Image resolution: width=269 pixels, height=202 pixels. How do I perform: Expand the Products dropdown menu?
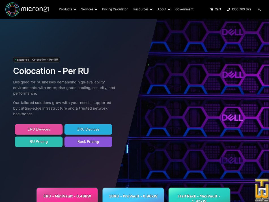click(67, 9)
